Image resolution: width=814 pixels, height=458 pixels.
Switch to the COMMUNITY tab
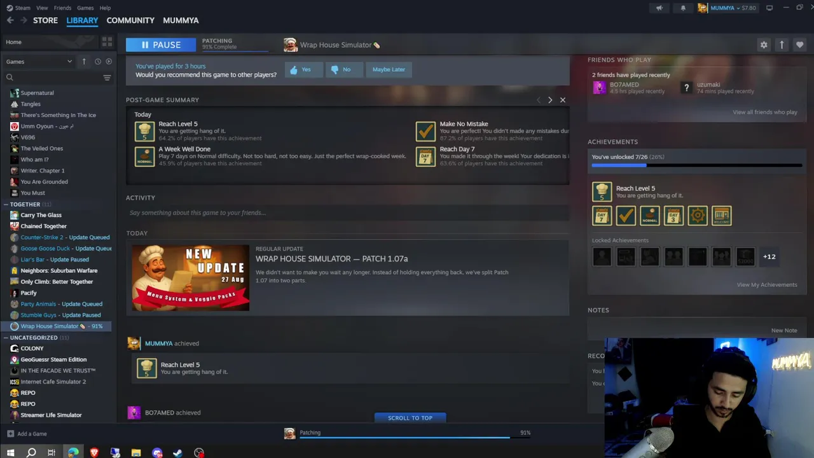(130, 20)
